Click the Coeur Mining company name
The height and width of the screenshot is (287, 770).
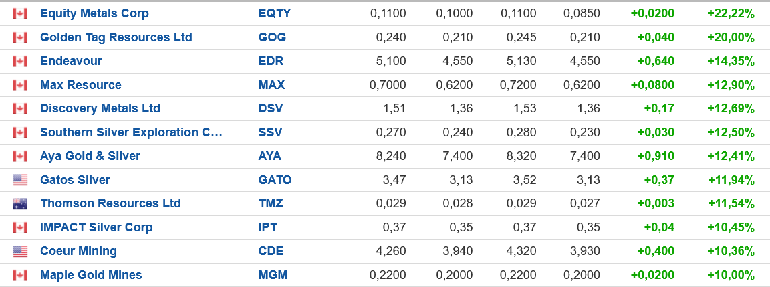78,251
